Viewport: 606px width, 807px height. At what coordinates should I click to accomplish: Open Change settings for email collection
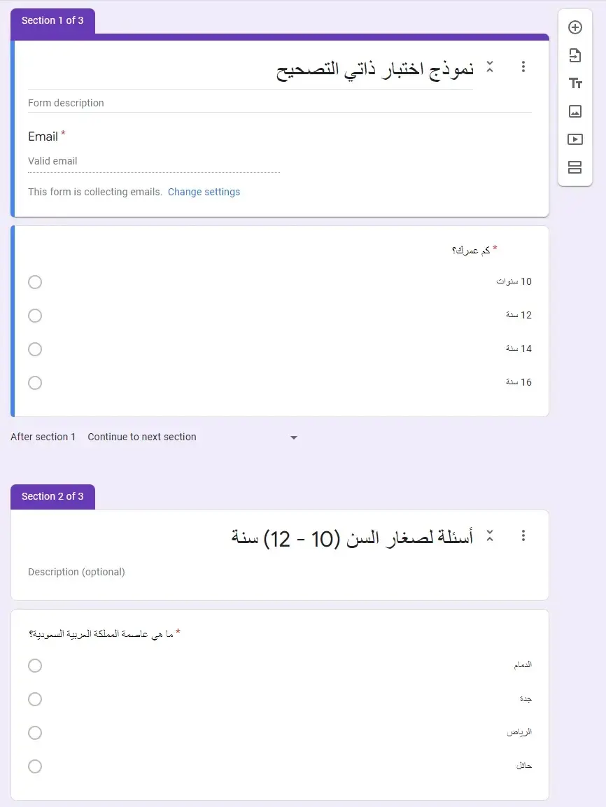click(x=204, y=191)
